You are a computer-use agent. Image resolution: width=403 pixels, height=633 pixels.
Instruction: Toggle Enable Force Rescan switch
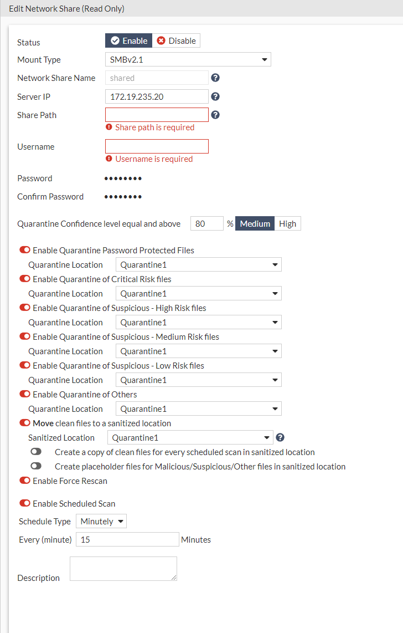point(25,481)
